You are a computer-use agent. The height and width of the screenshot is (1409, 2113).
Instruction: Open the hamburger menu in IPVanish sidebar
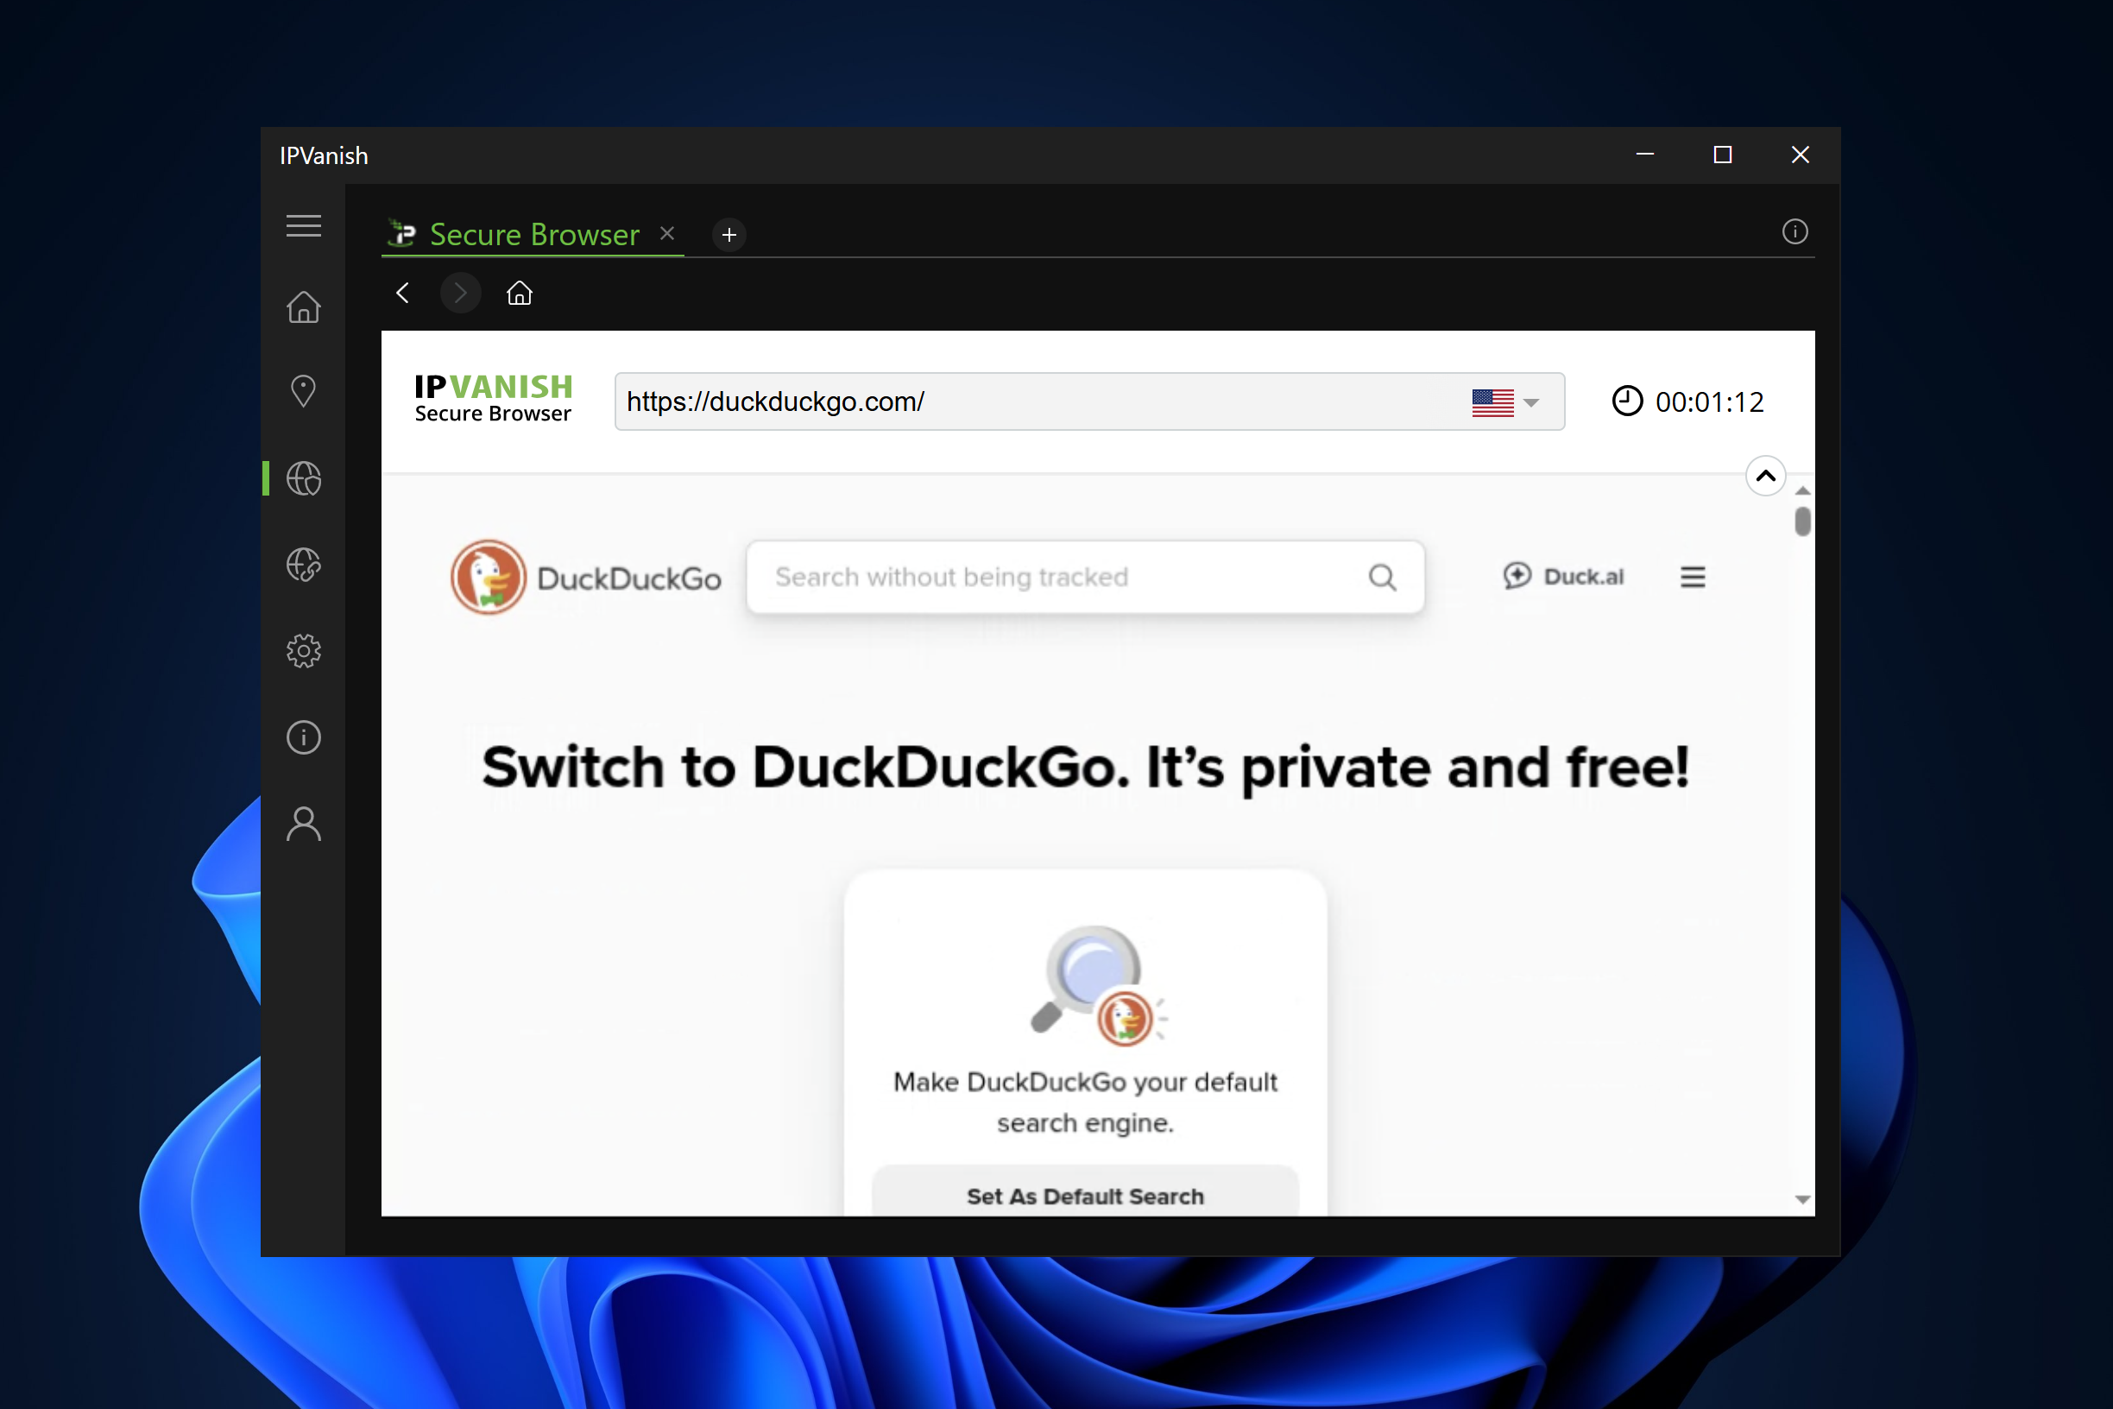point(304,225)
